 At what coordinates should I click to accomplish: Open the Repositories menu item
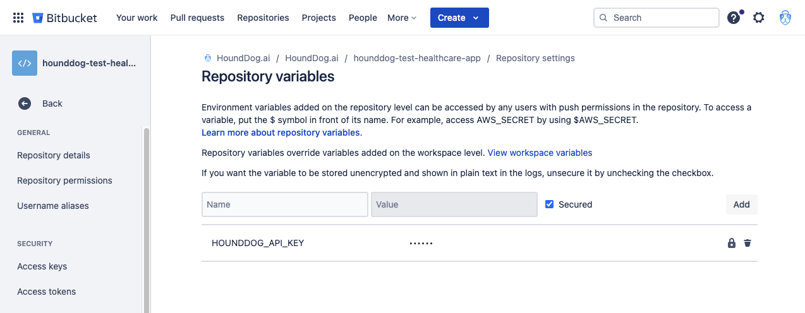pos(263,18)
